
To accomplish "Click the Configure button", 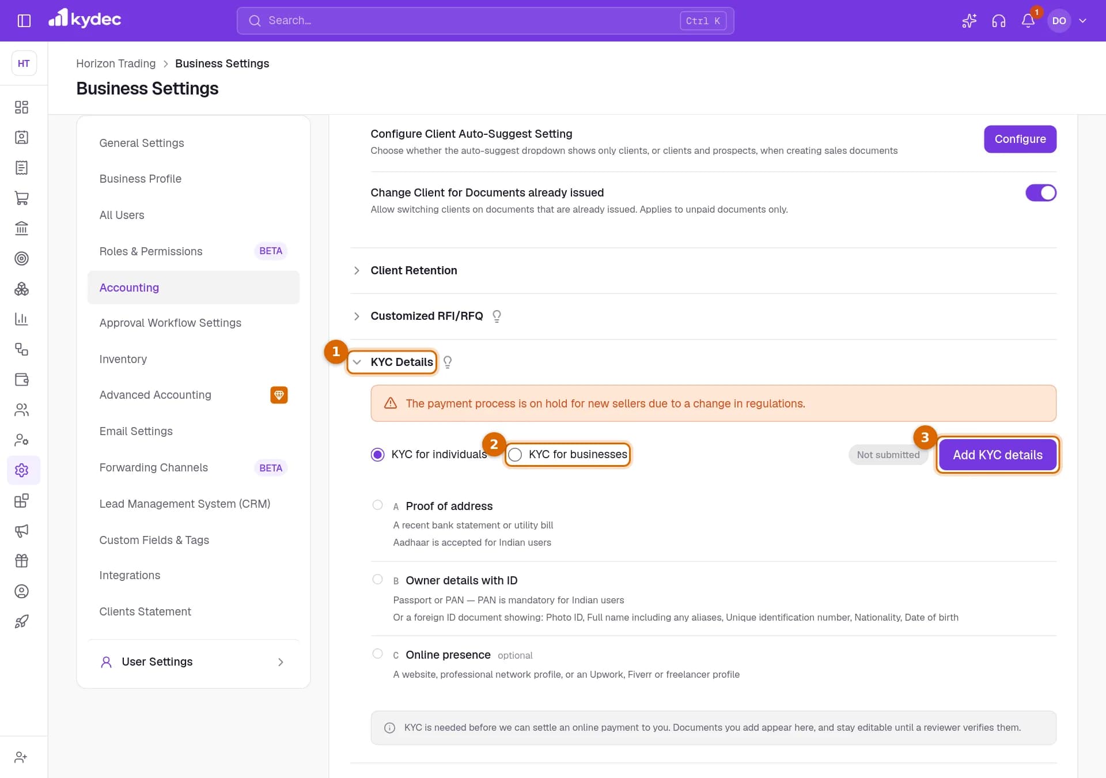I will pyautogui.click(x=1020, y=139).
